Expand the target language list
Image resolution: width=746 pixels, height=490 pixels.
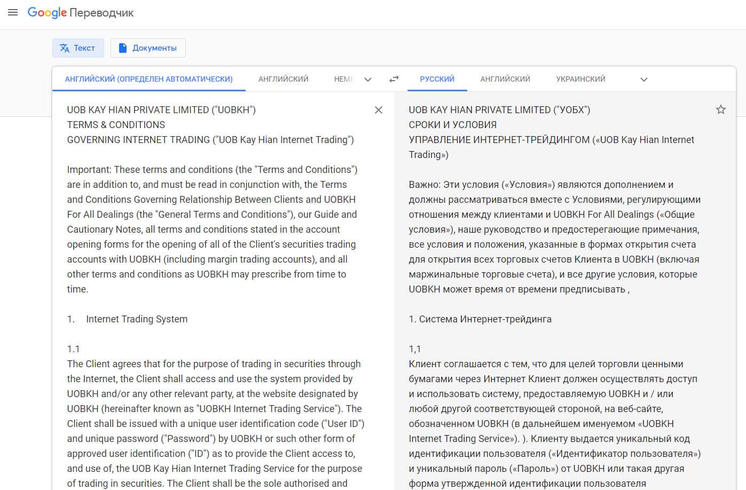click(x=644, y=80)
